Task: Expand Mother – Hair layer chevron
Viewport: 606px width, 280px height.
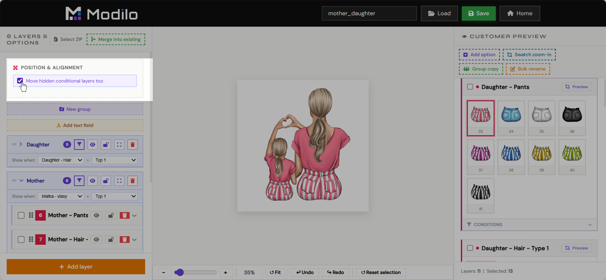Action: coord(134,240)
